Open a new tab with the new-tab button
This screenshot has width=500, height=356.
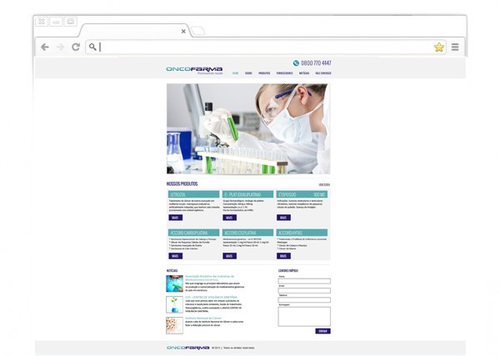(198, 31)
